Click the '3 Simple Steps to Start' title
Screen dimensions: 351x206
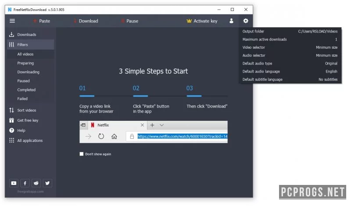coord(153,71)
